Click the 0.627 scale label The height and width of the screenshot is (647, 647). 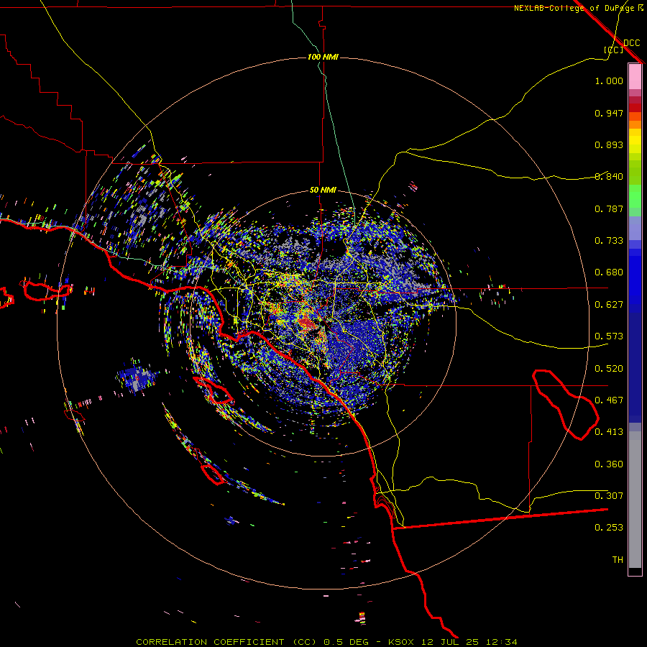pos(609,305)
